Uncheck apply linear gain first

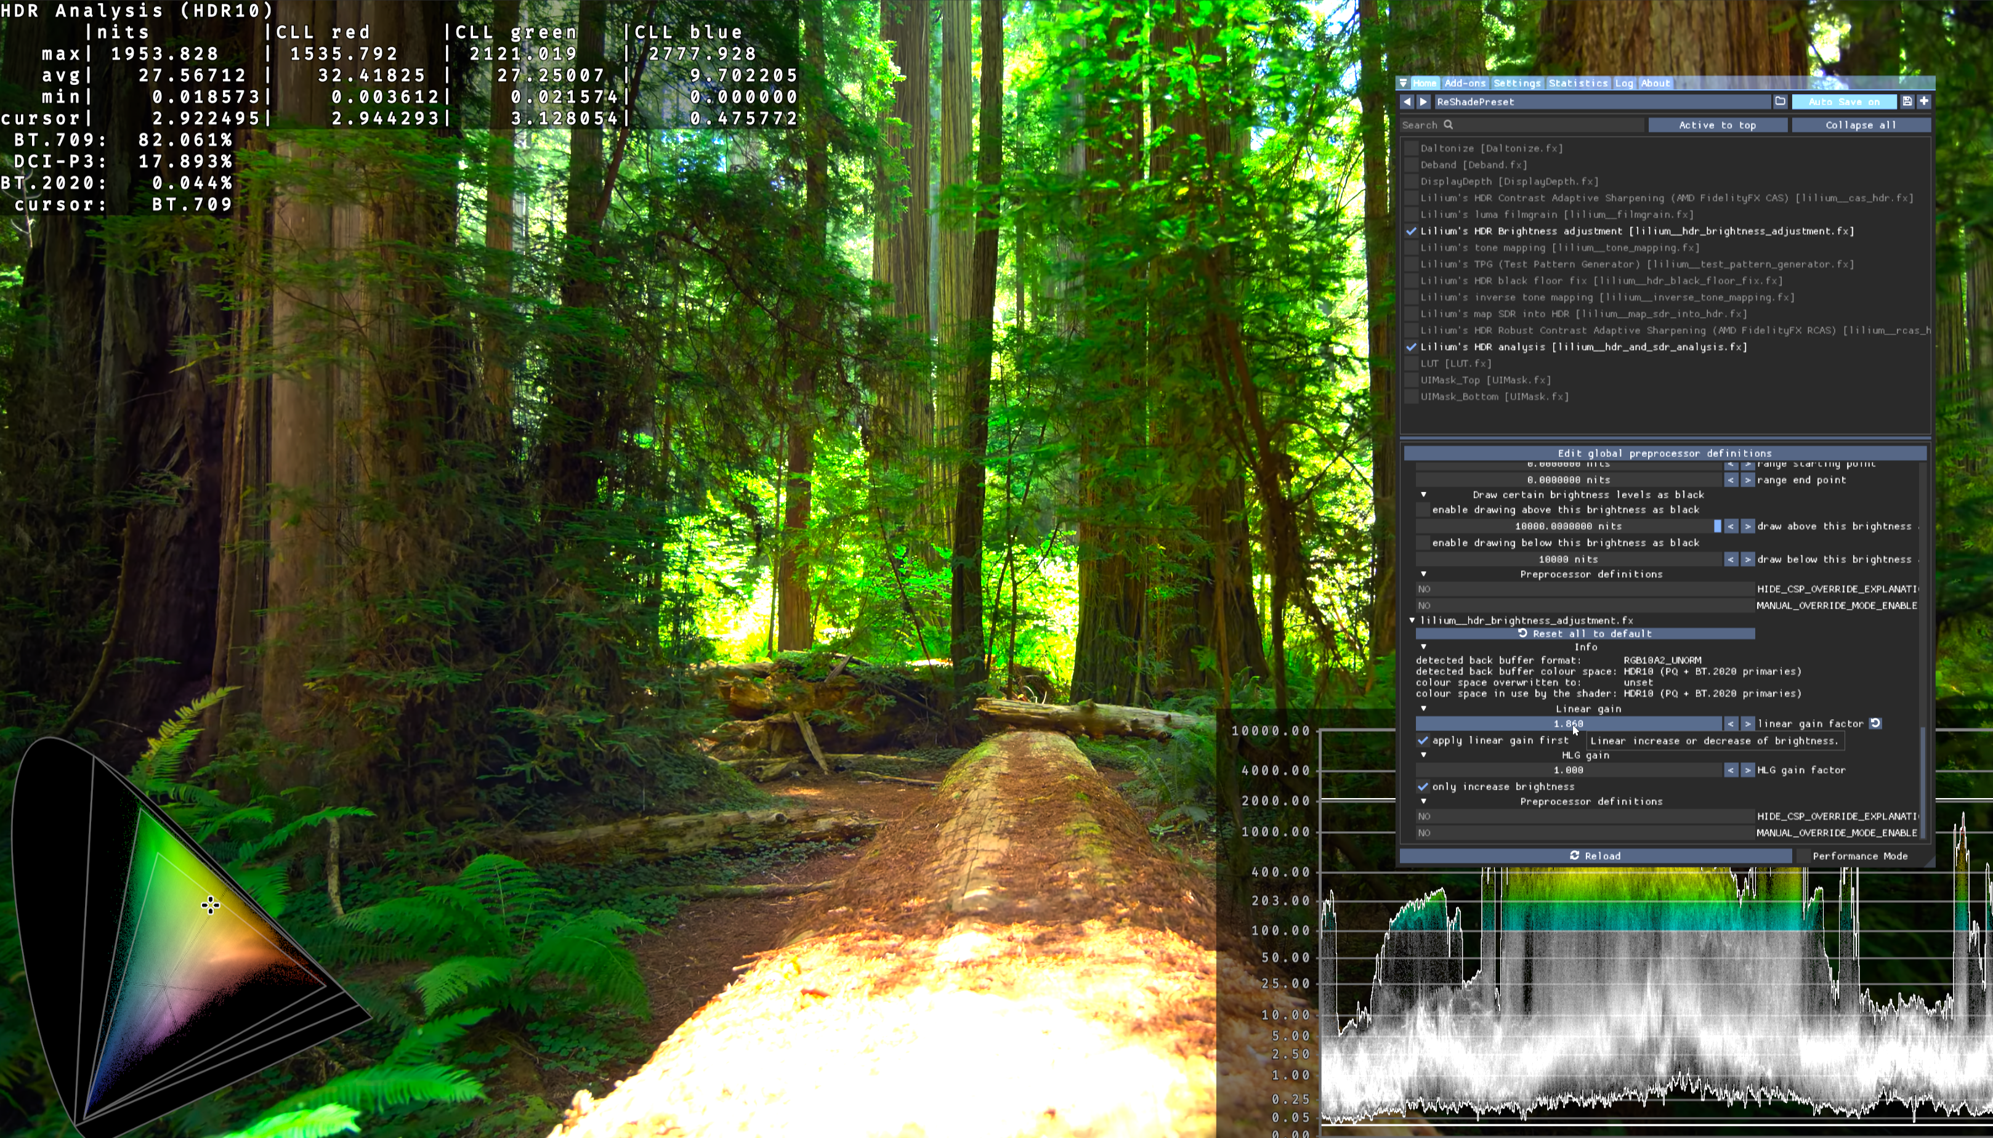tap(1423, 741)
